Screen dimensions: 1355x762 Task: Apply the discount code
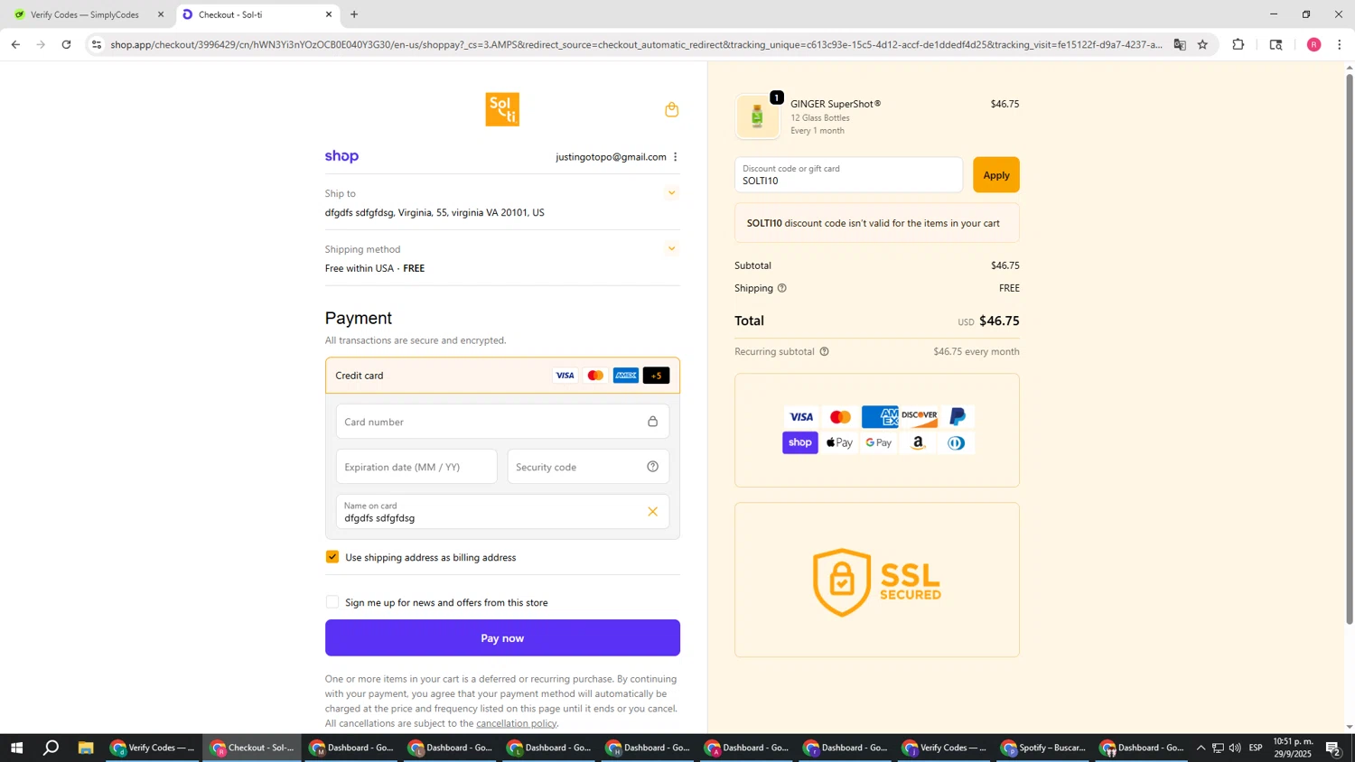click(x=996, y=175)
